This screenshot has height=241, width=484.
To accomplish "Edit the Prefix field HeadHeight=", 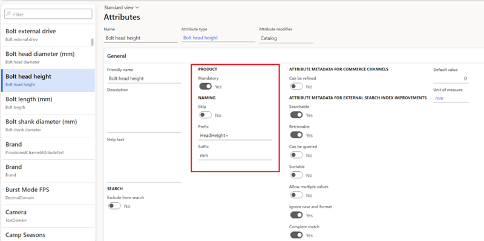I will tap(235, 135).
